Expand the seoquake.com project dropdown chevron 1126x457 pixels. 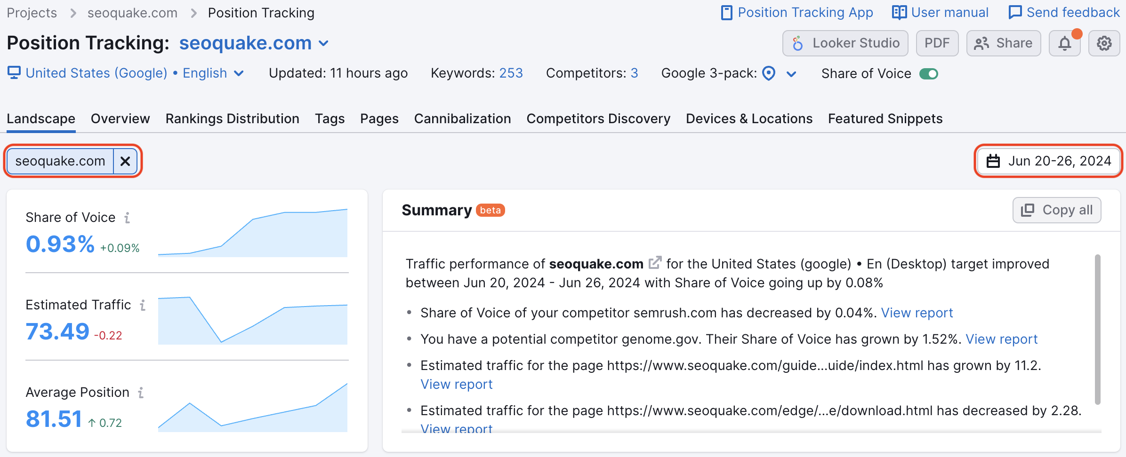click(323, 43)
